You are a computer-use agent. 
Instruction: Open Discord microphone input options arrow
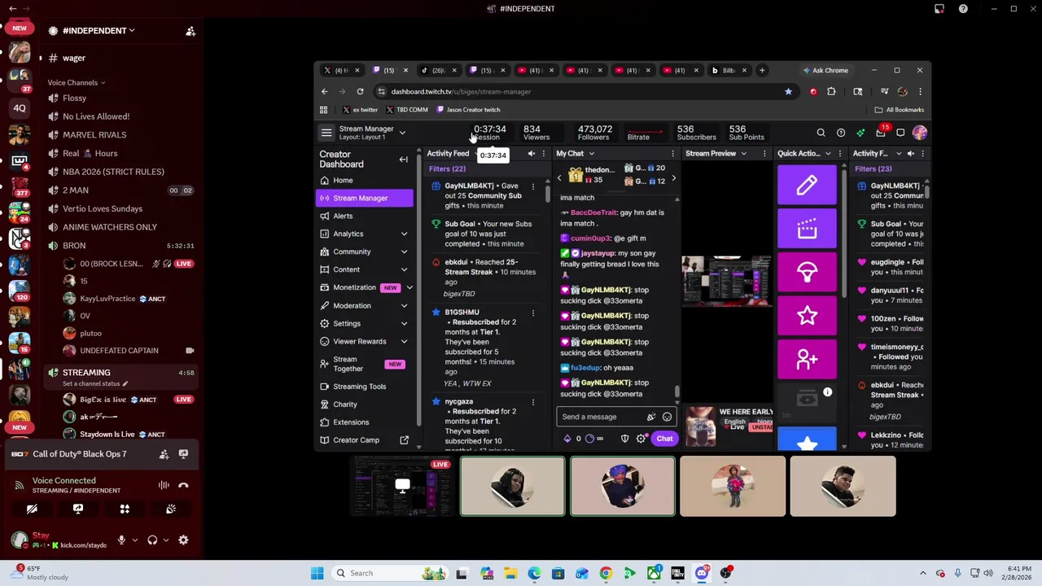135,540
